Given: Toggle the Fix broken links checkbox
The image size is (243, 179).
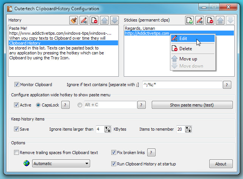Looking at the screenshot, I should [114, 153].
